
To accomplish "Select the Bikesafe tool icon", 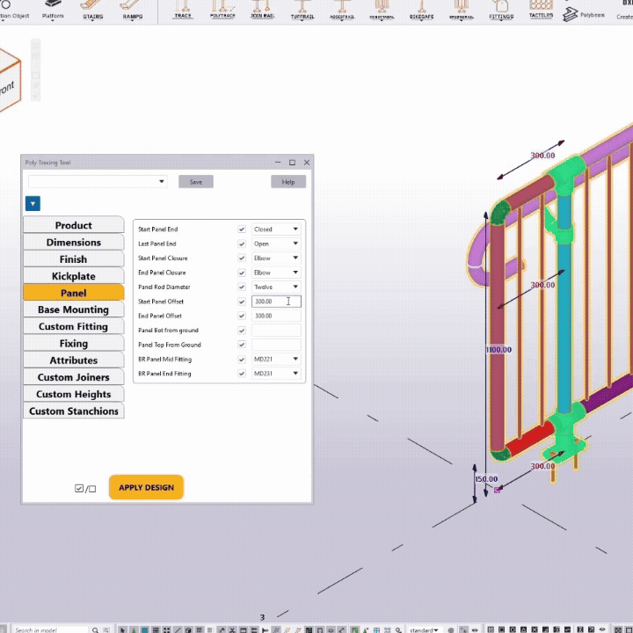I will 421,11.
